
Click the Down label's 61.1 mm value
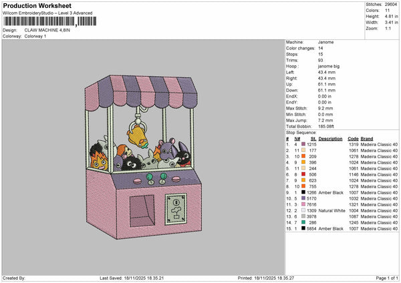[327, 90]
